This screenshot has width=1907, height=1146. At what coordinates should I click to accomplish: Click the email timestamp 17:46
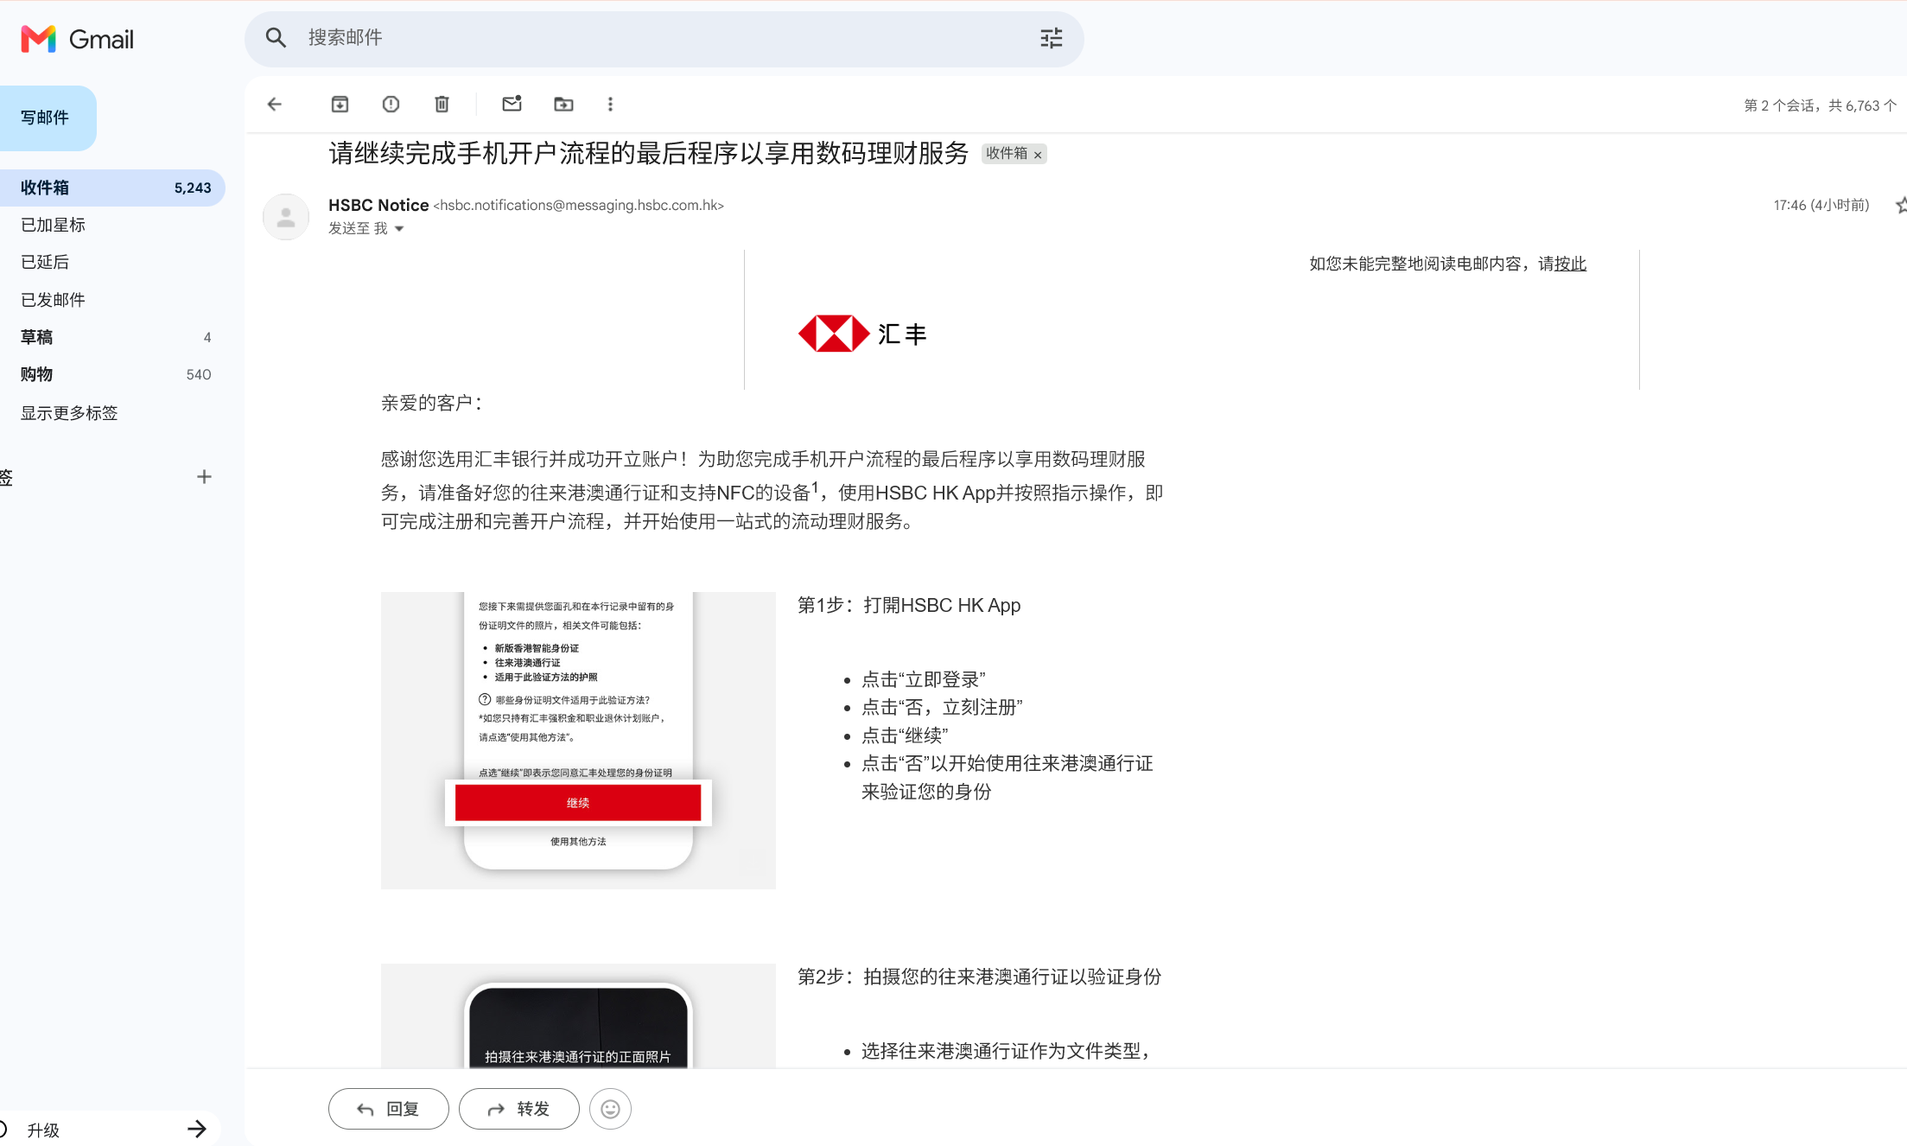tap(1821, 205)
